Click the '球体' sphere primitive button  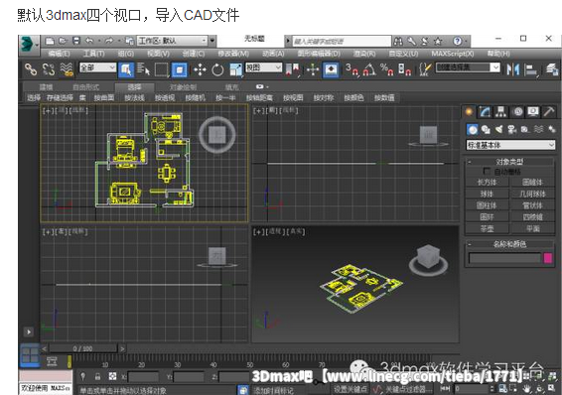(488, 194)
